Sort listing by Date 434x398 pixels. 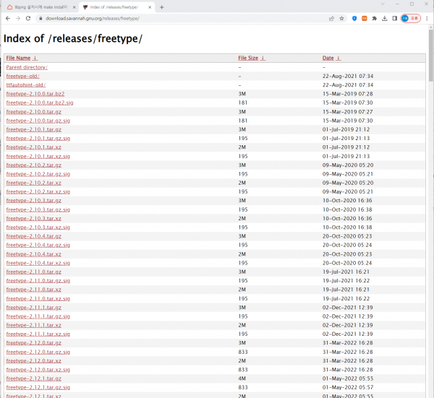click(x=328, y=58)
